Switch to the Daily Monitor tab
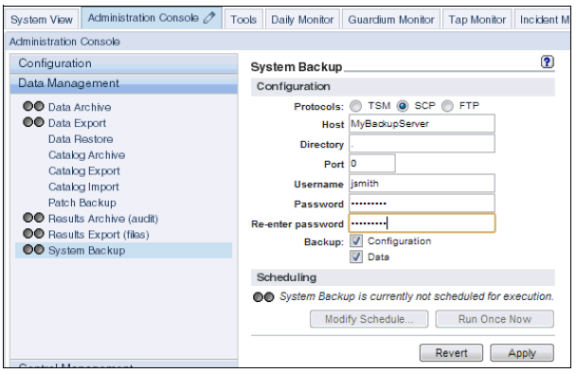576x373 pixels. 302,19
